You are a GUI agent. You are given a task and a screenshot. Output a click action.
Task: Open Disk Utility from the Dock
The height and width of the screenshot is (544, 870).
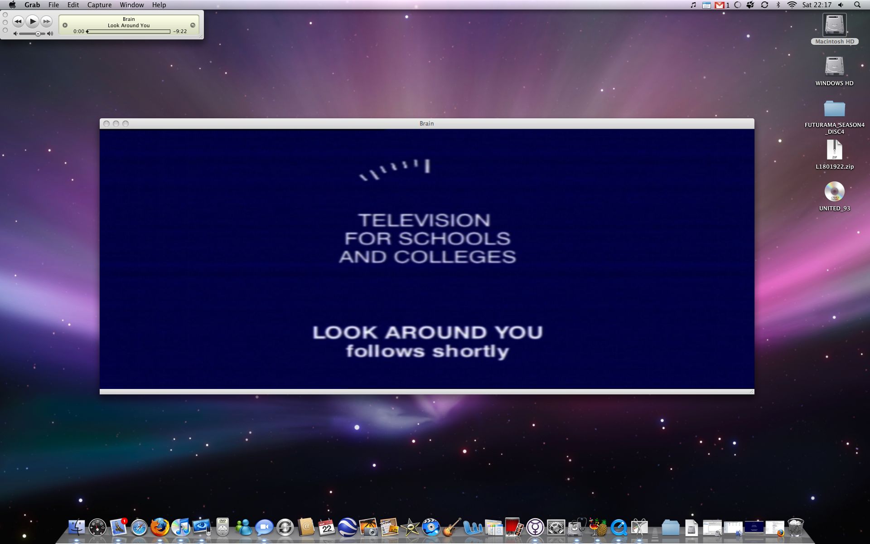[577, 528]
